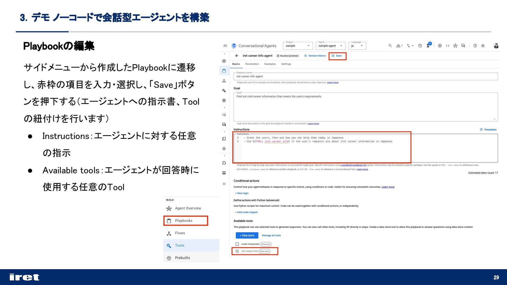The width and height of the screenshot is (507, 285).
Task: Open the search icon in header
Action: point(390,46)
